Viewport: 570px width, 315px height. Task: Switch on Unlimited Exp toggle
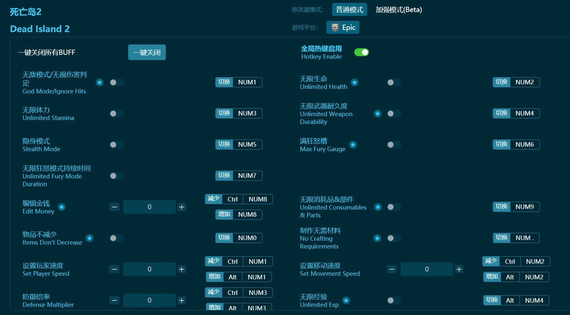[394, 301]
